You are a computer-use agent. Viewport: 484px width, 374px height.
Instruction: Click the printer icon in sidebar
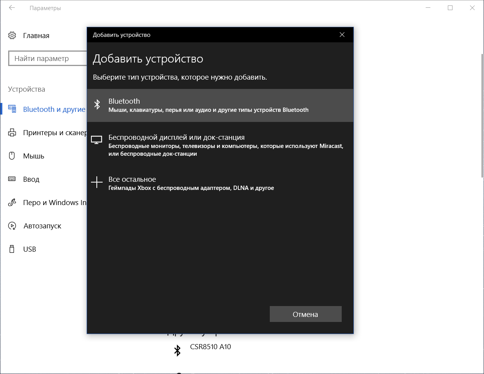tap(12, 132)
